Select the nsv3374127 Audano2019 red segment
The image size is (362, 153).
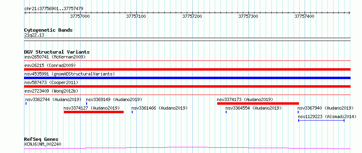[x=94, y=112]
